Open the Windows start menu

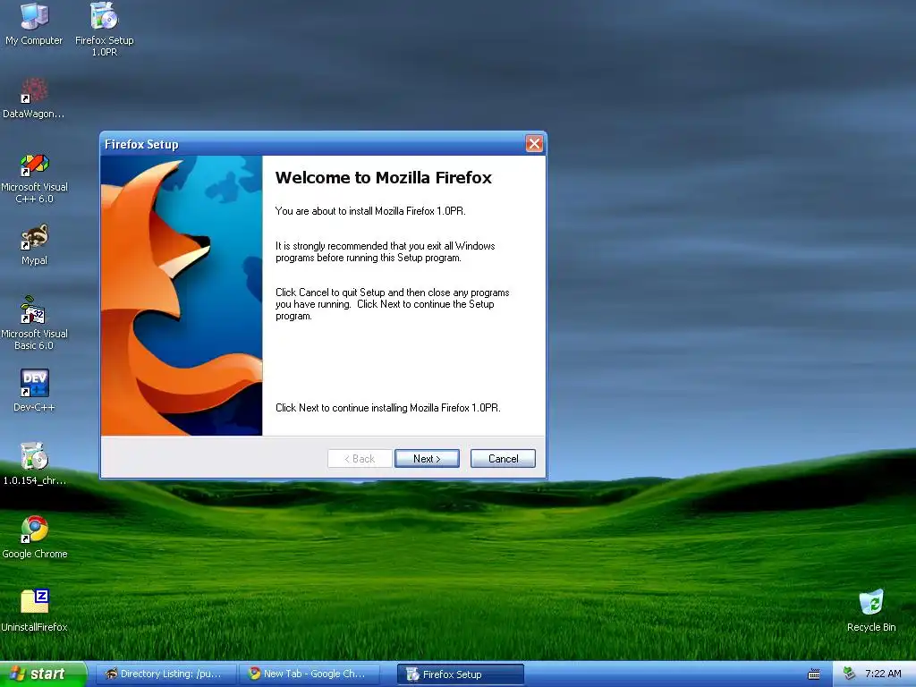(x=43, y=674)
